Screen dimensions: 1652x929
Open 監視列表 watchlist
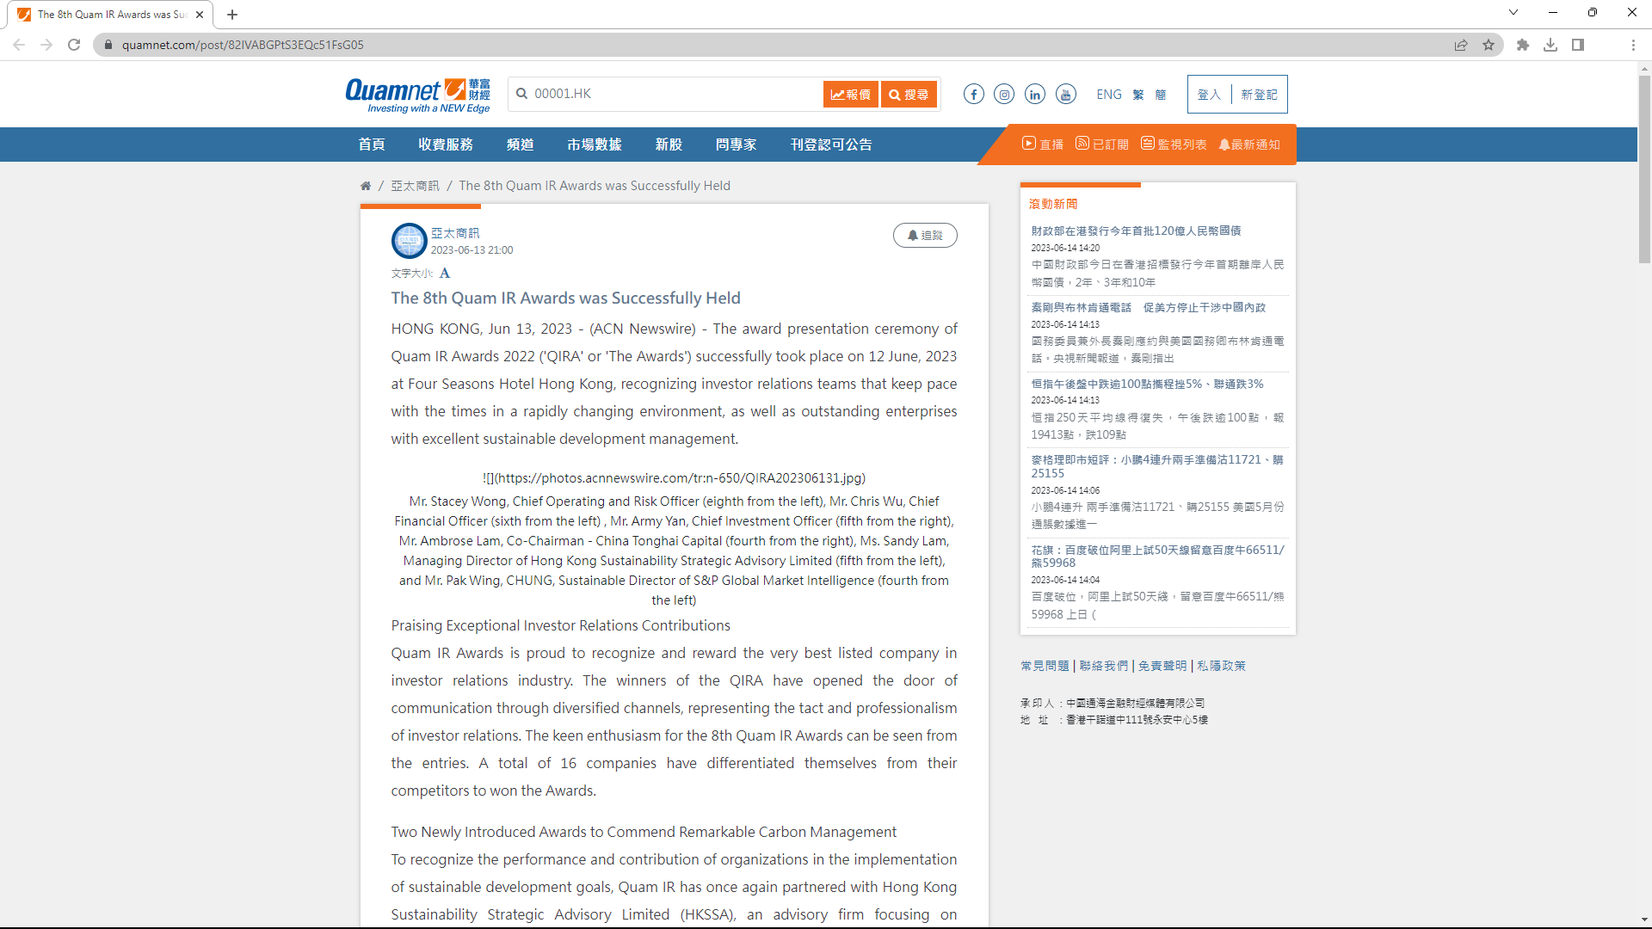[1174, 145]
